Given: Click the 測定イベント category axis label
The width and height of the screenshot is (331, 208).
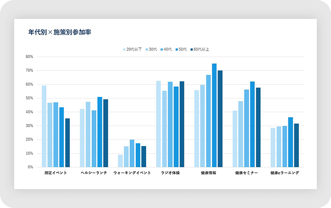Looking at the screenshot, I should coord(56,173).
